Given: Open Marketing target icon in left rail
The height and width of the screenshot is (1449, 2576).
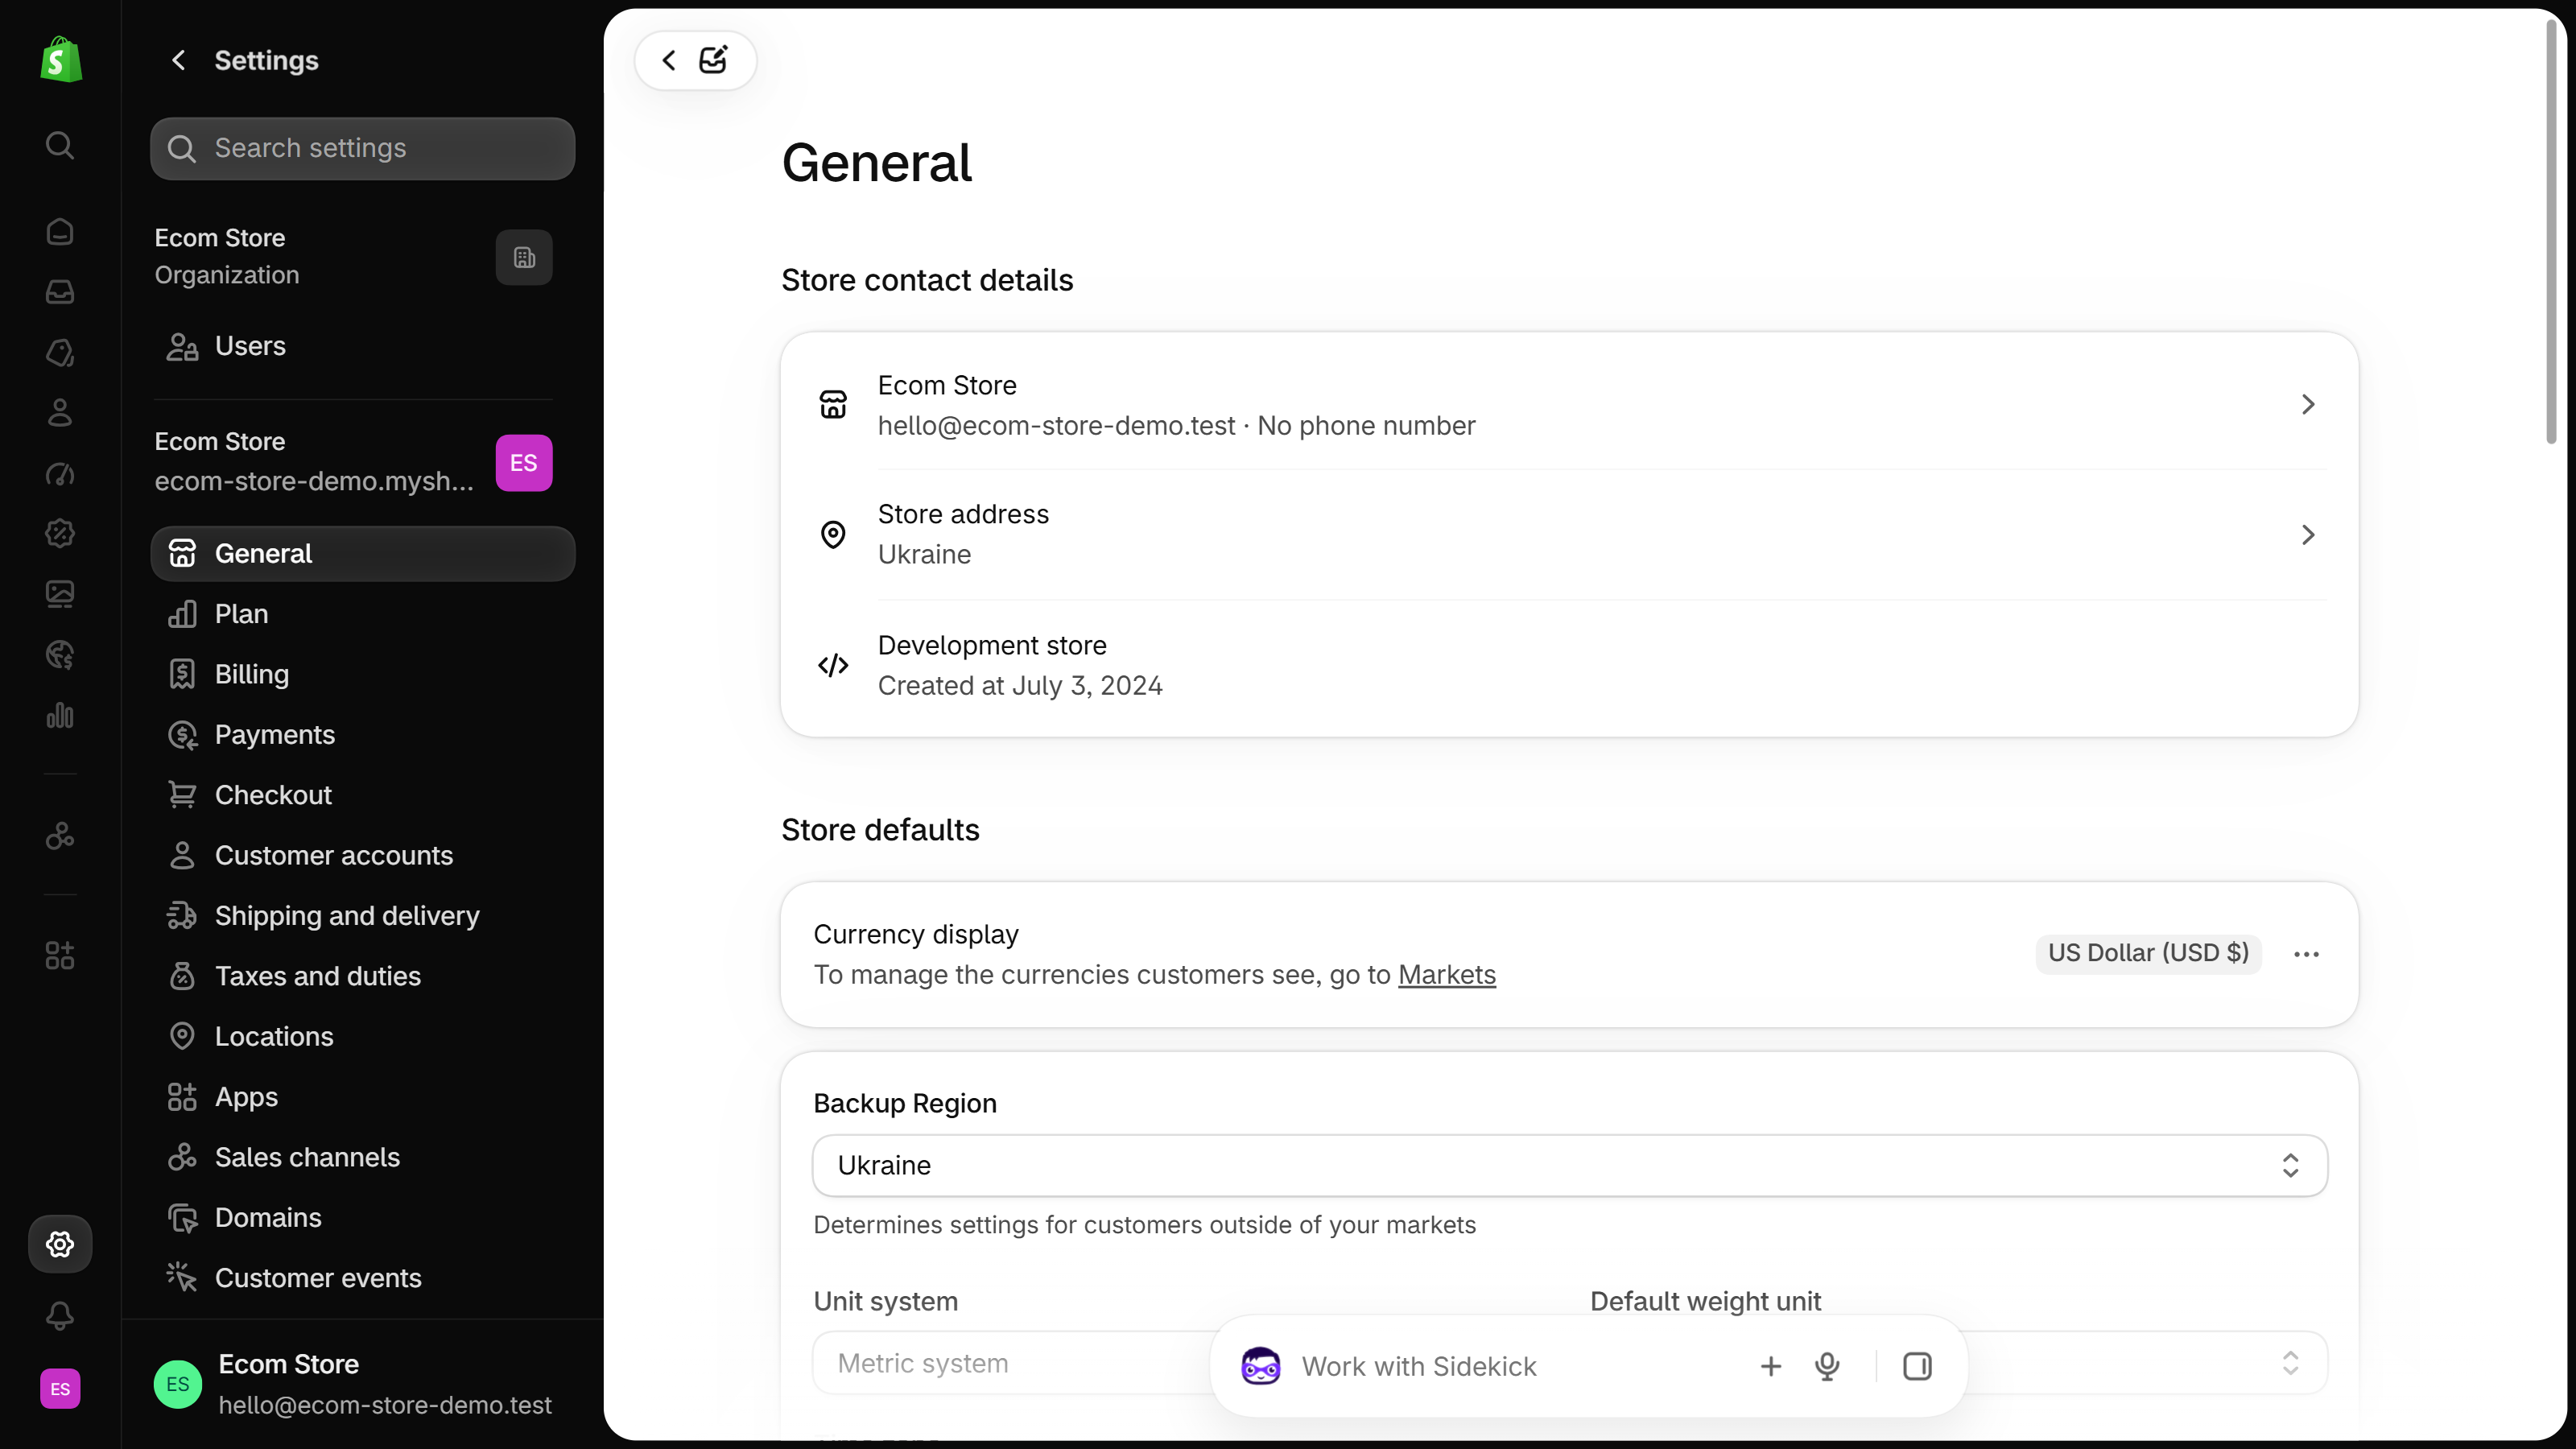Looking at the screenshot, I should [x=60, y=474].
